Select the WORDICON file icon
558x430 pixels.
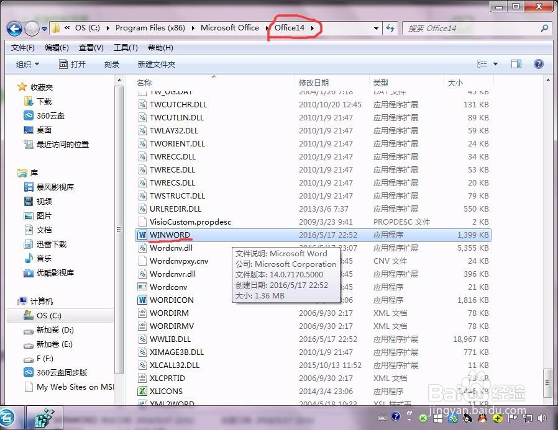(142, 300)
